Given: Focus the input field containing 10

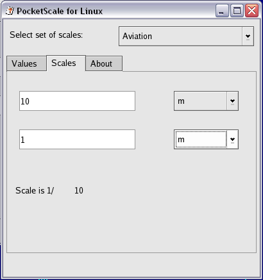Looking at the screenshot, I should coord(77,101).
